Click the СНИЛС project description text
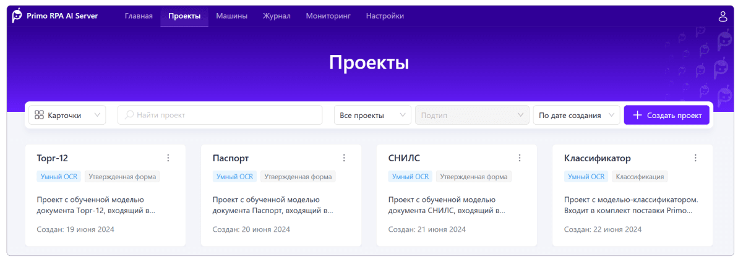 pyautogui.click(x=447, y=205)
